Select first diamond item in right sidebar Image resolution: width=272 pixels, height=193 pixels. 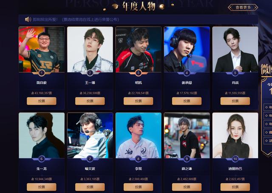tap(268, 107)
